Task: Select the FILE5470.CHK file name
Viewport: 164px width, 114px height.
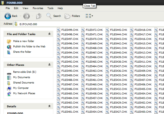Action: [x=94, y=39]
